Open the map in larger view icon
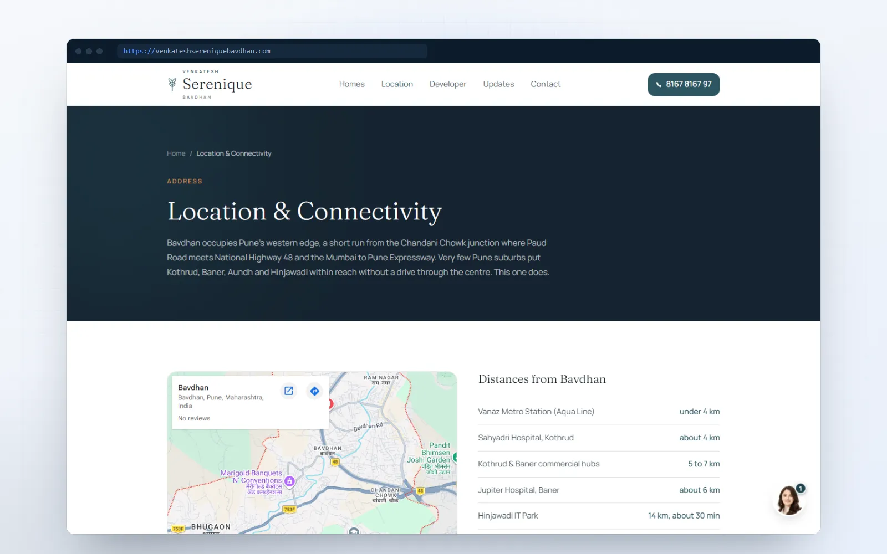This screenshot has height=554, width=887. point(289,391)
